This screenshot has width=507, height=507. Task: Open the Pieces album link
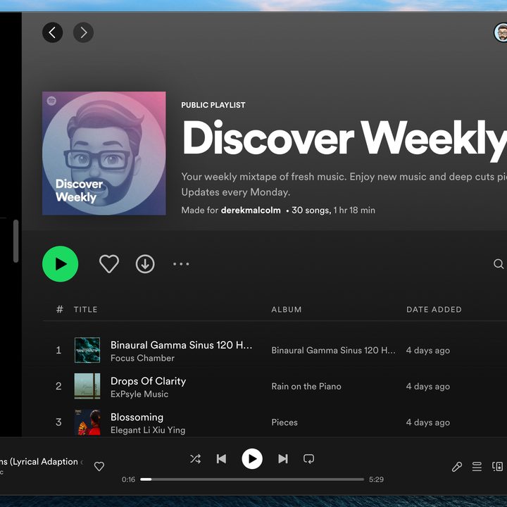pos(284,423)
